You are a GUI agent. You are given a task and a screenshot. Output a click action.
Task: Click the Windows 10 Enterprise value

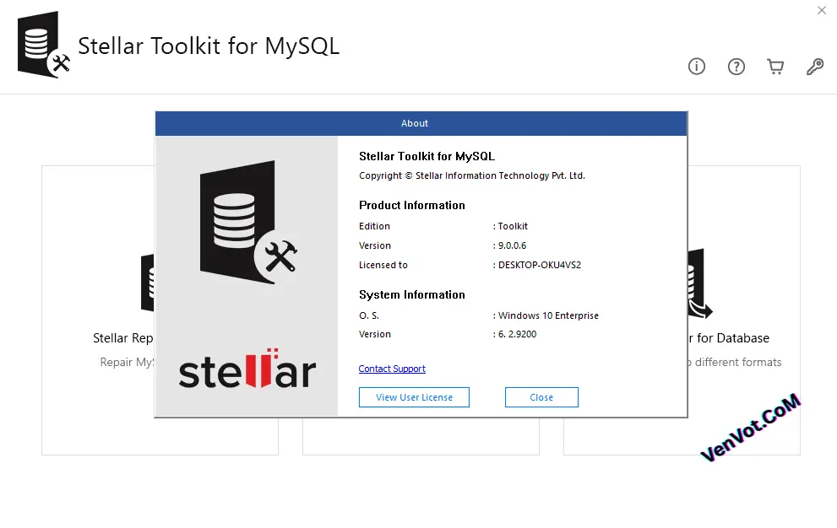548,315
